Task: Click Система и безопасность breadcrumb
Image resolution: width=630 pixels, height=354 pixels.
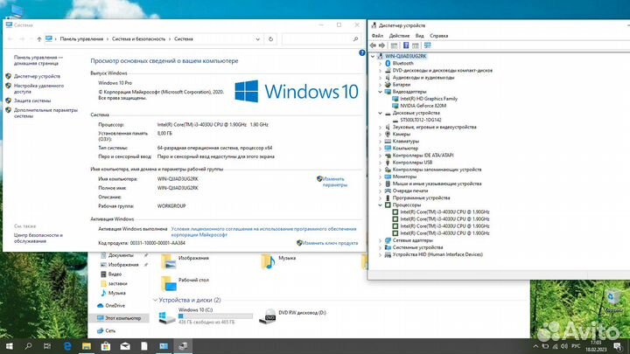Action: (138, 39)
